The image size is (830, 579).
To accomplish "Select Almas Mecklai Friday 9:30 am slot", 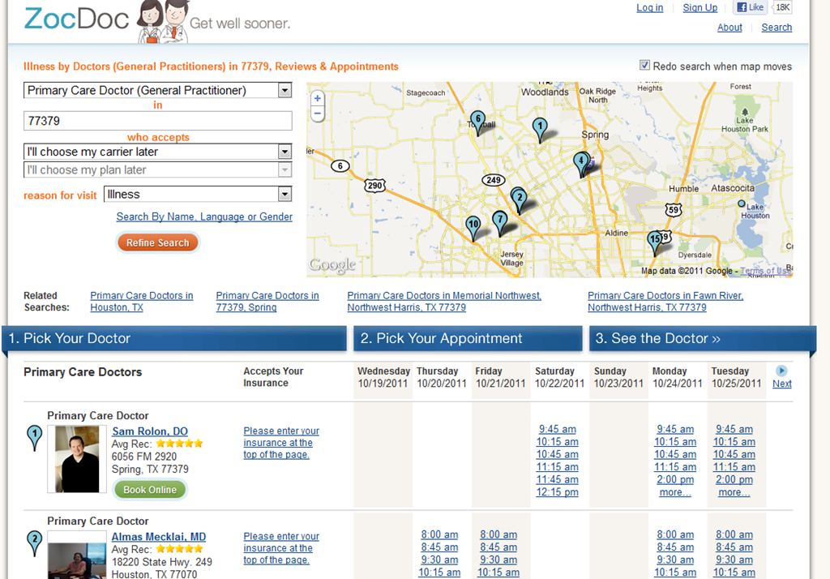I will coord(498,560).
